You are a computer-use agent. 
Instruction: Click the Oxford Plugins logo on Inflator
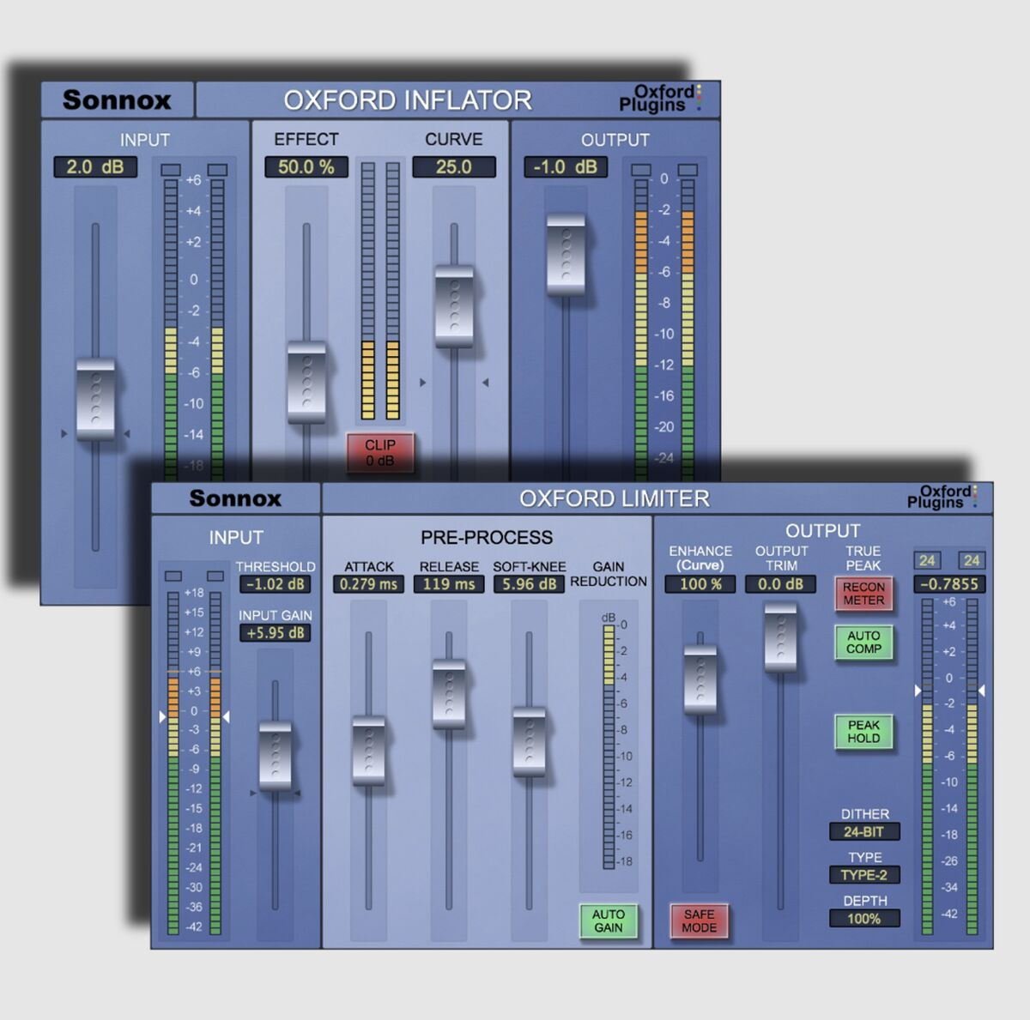tap(659, 99)
